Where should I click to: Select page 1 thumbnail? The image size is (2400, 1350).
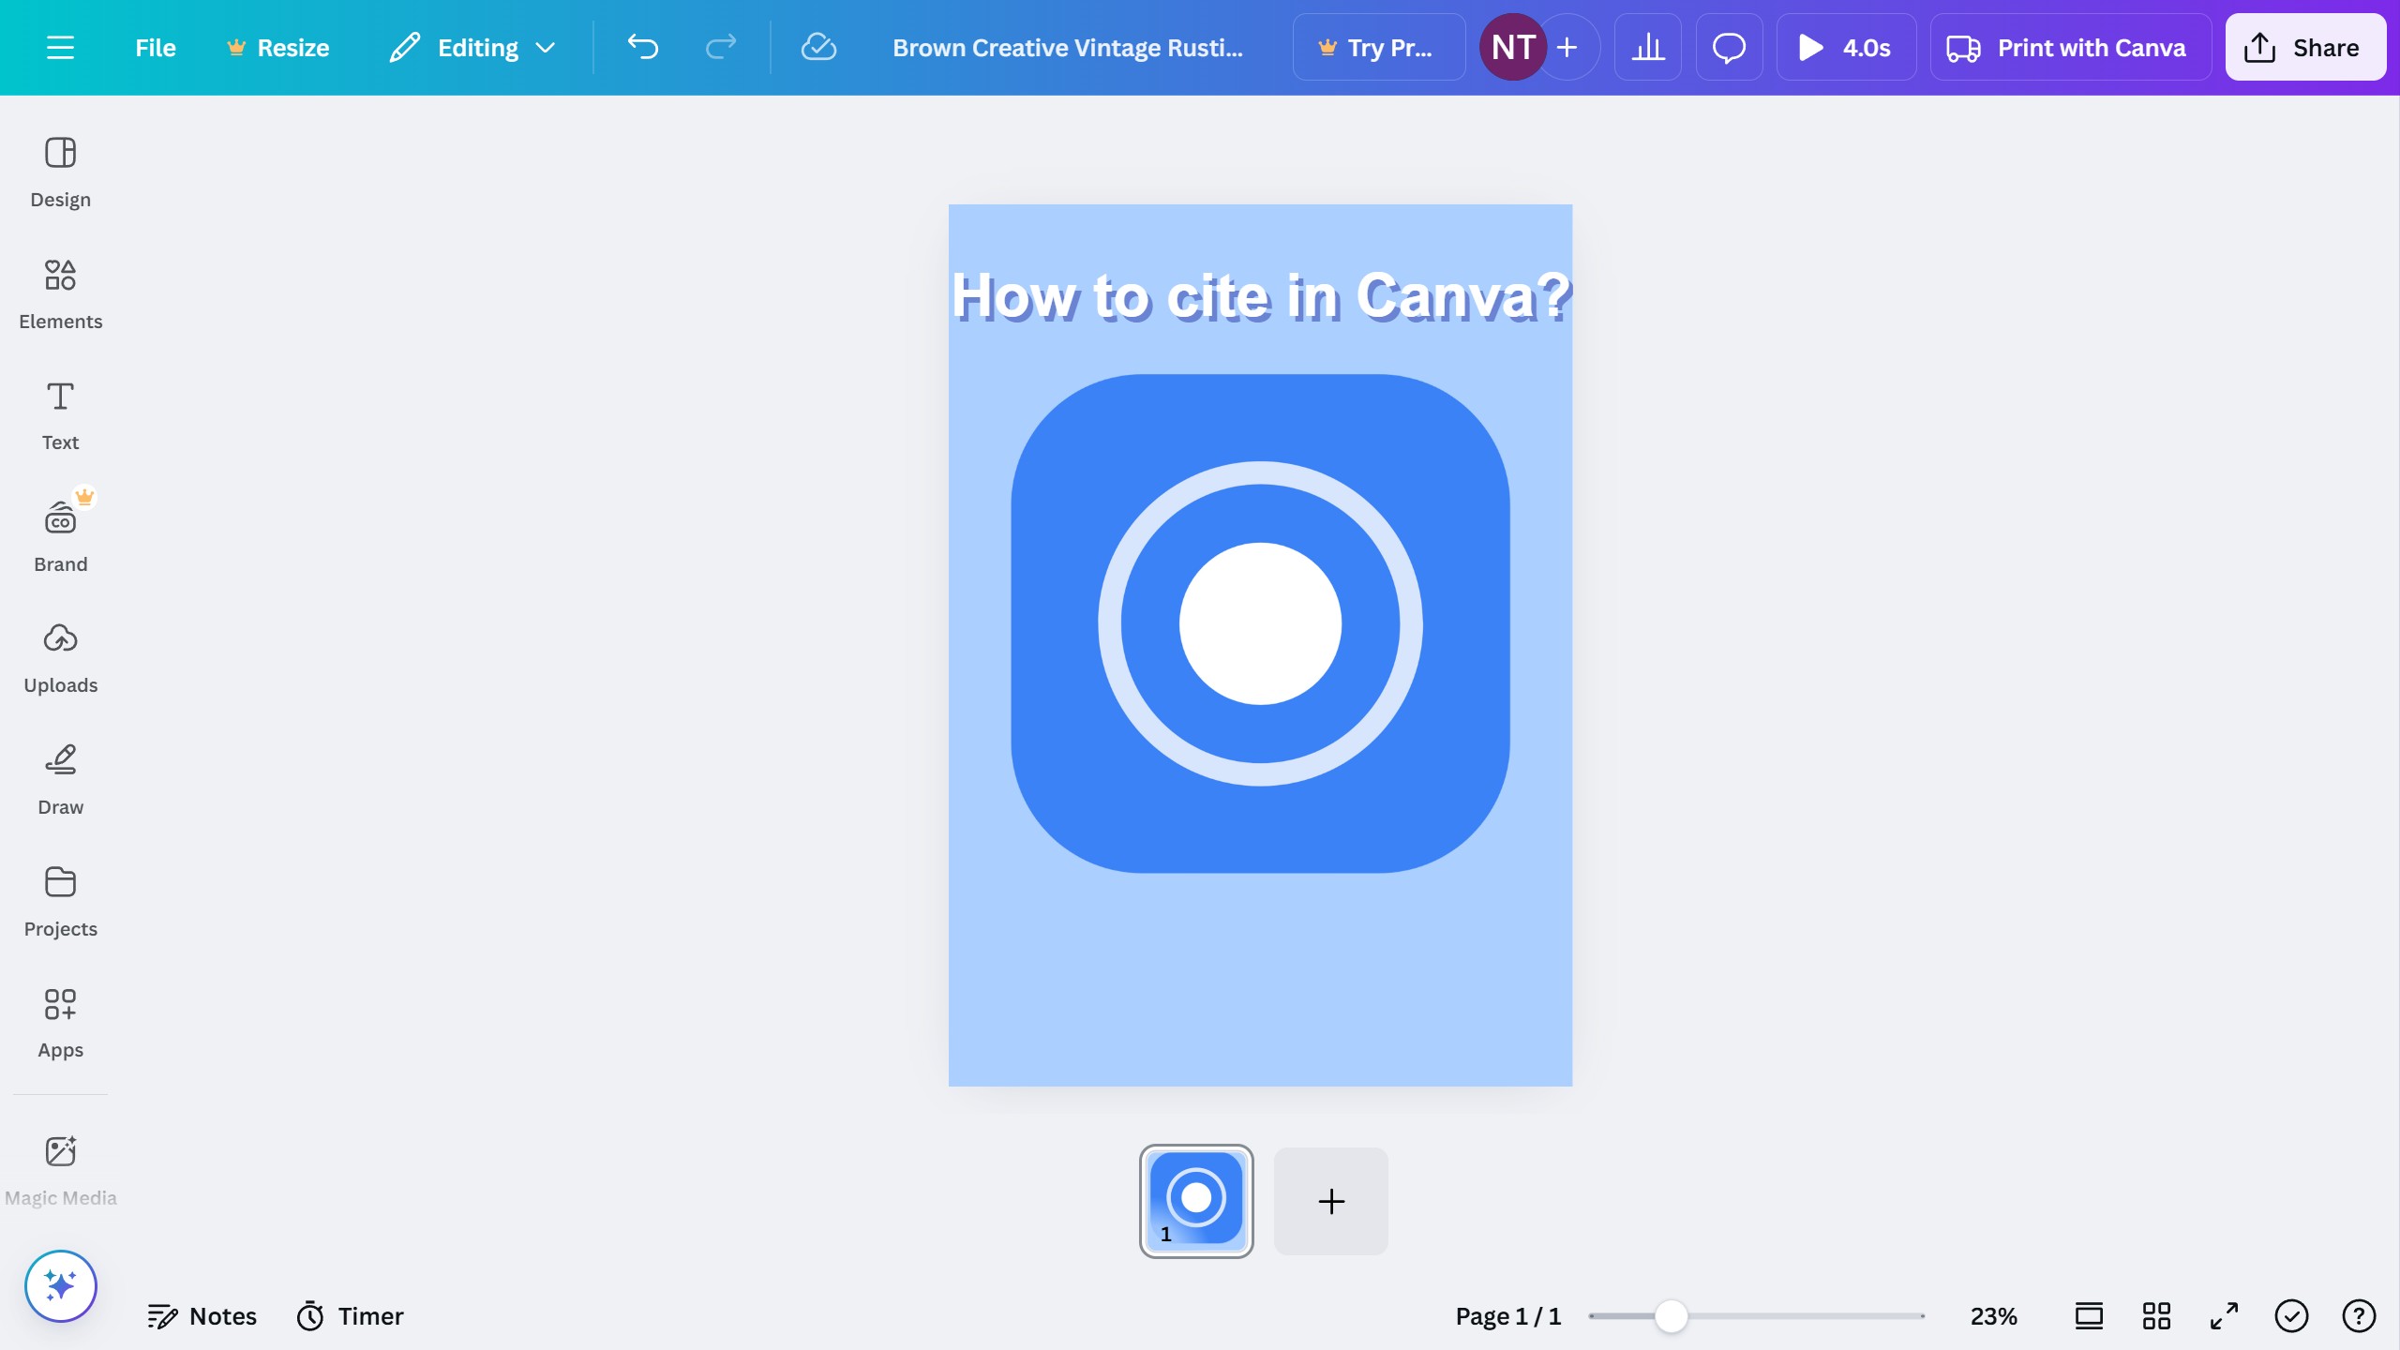click(x=1196, y=1201)
